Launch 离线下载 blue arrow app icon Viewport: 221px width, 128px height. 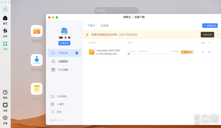(37, 60)
